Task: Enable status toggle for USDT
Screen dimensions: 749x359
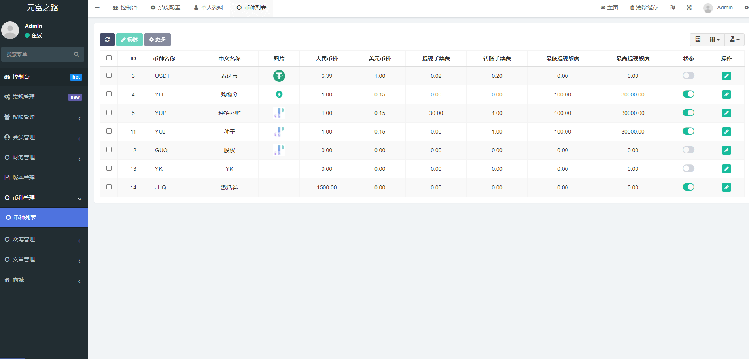Action: (688, 76)
